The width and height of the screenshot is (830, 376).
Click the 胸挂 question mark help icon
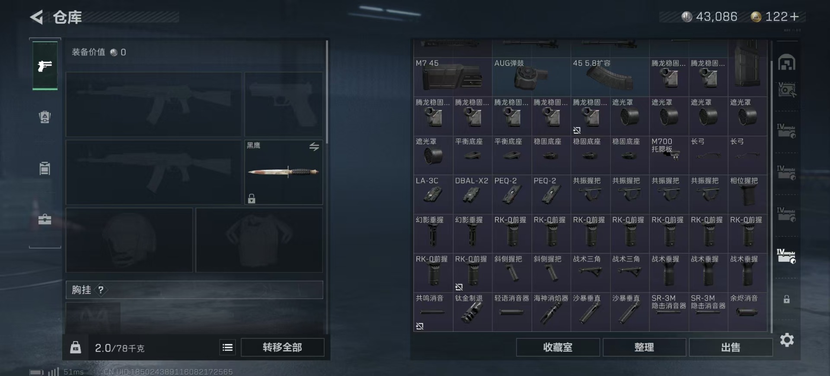click(101, 290)
